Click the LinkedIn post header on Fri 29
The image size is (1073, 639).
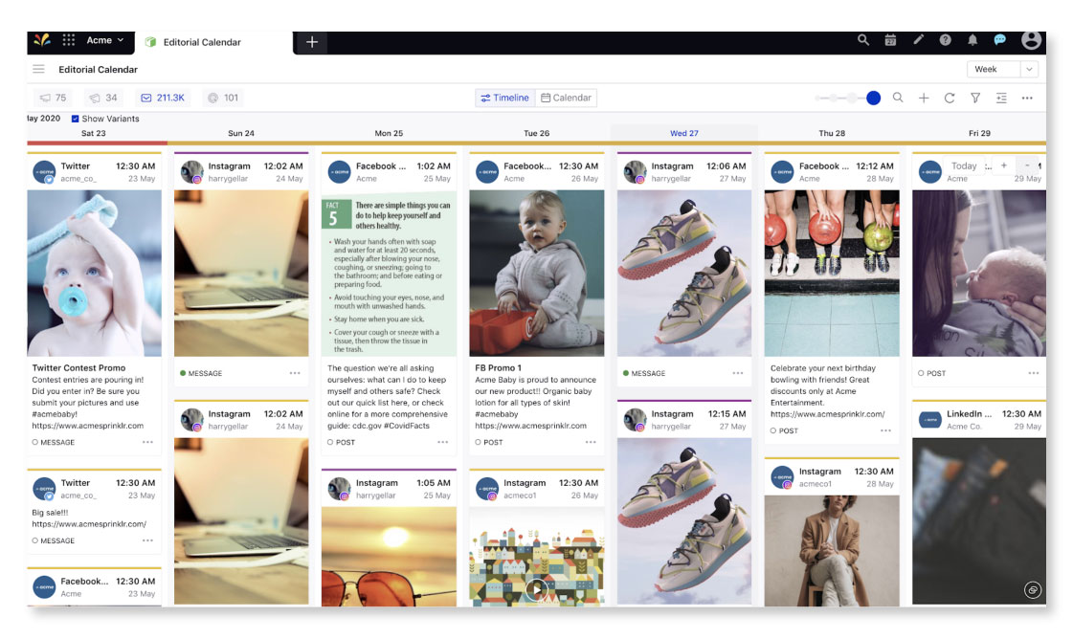click(x=979, y=419)
